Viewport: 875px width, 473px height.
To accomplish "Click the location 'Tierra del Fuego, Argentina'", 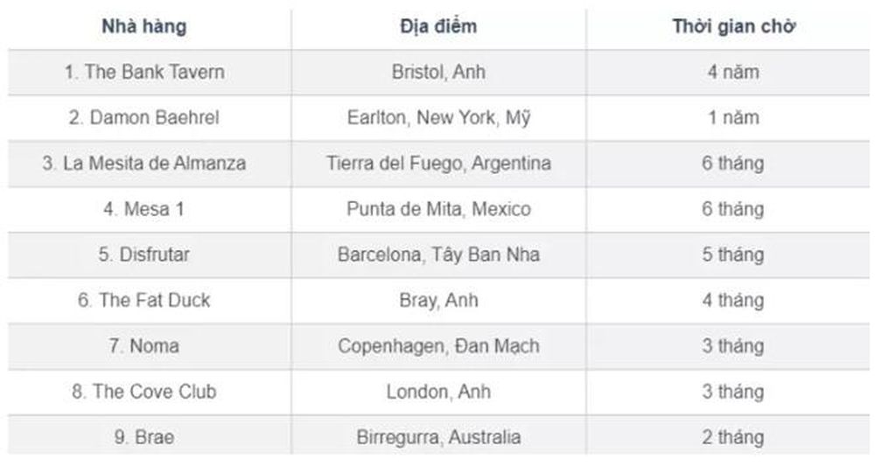I will click(x=438, y=163).
